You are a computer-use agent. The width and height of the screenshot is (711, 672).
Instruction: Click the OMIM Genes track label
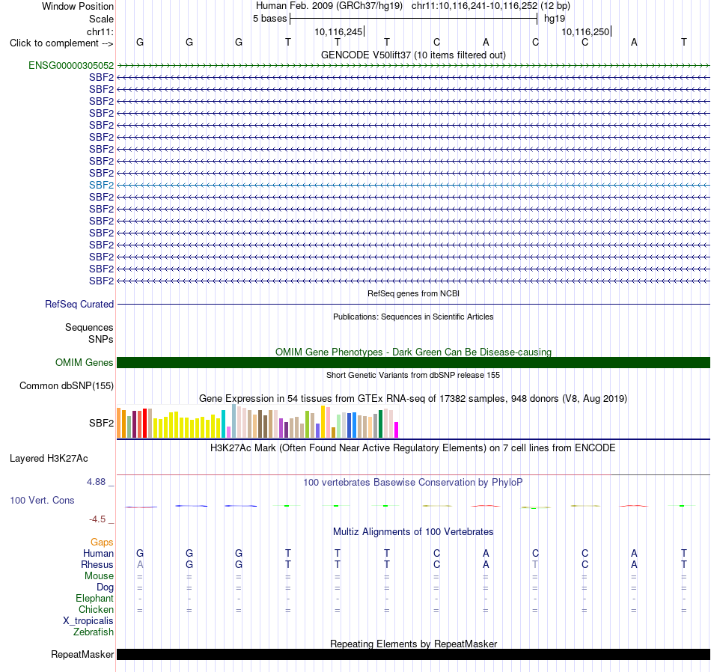pyautogui.click(x=85, y=362)
